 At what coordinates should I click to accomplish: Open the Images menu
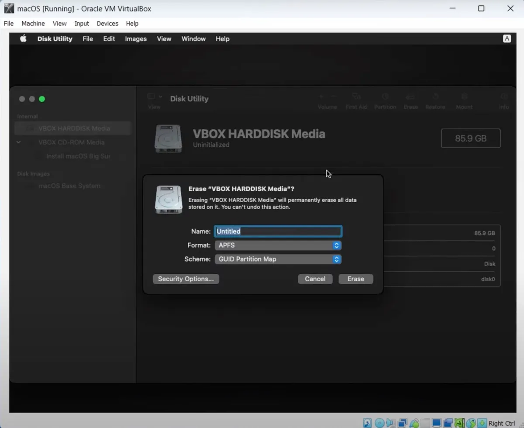click(136, 39)
